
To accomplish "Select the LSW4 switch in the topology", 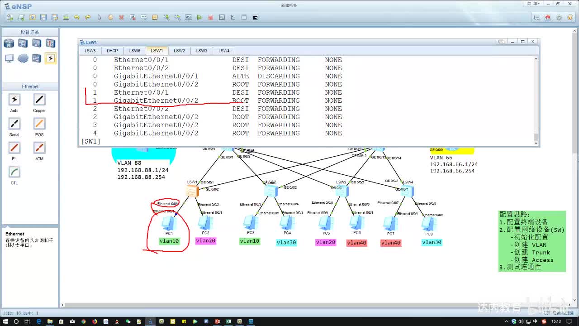I will tap(407, 191).
